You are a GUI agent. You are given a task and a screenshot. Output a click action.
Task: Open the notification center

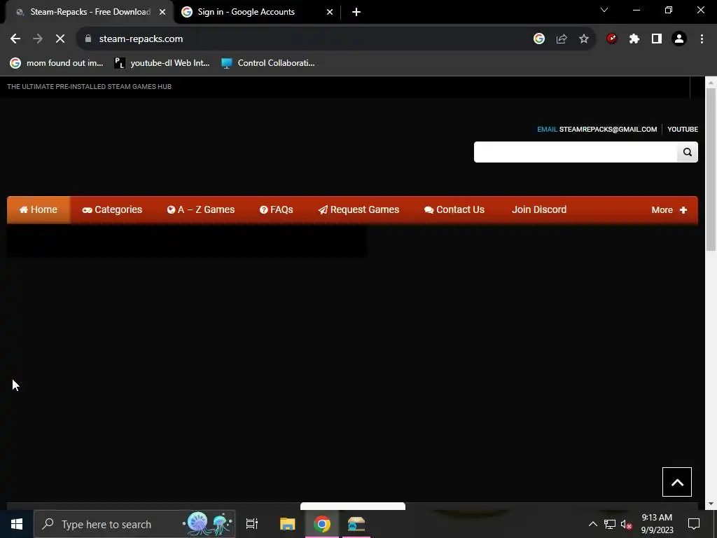(694, 524)
